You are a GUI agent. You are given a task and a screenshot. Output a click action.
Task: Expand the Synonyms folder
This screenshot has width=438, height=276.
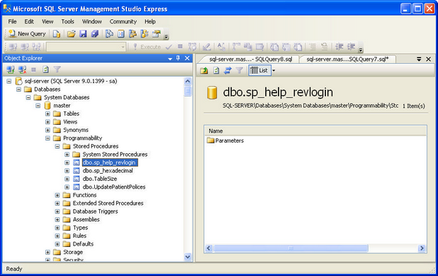(47, 130)
